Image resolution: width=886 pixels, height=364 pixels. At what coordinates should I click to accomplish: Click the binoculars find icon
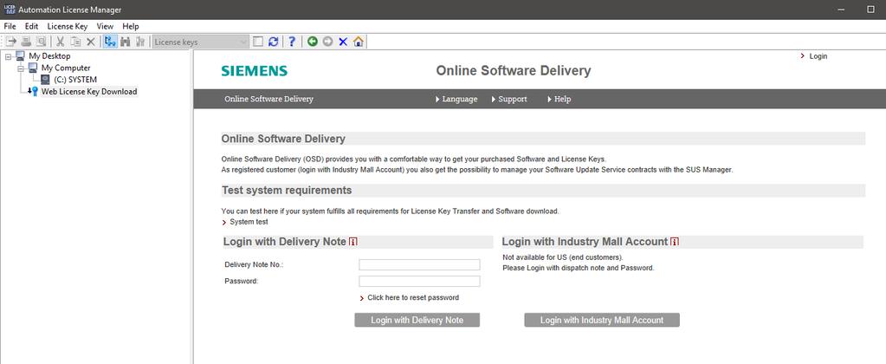tap(126, 42)
